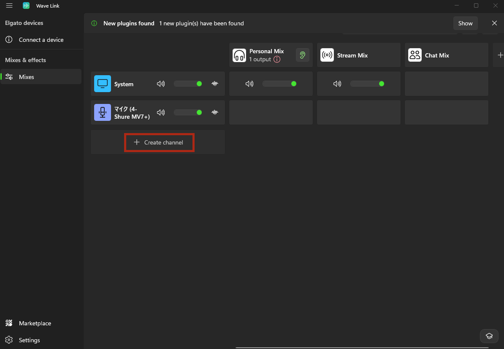504x349 pixels.
Task: Click the Connect a device info icon
Action: (x=9, y=40)
